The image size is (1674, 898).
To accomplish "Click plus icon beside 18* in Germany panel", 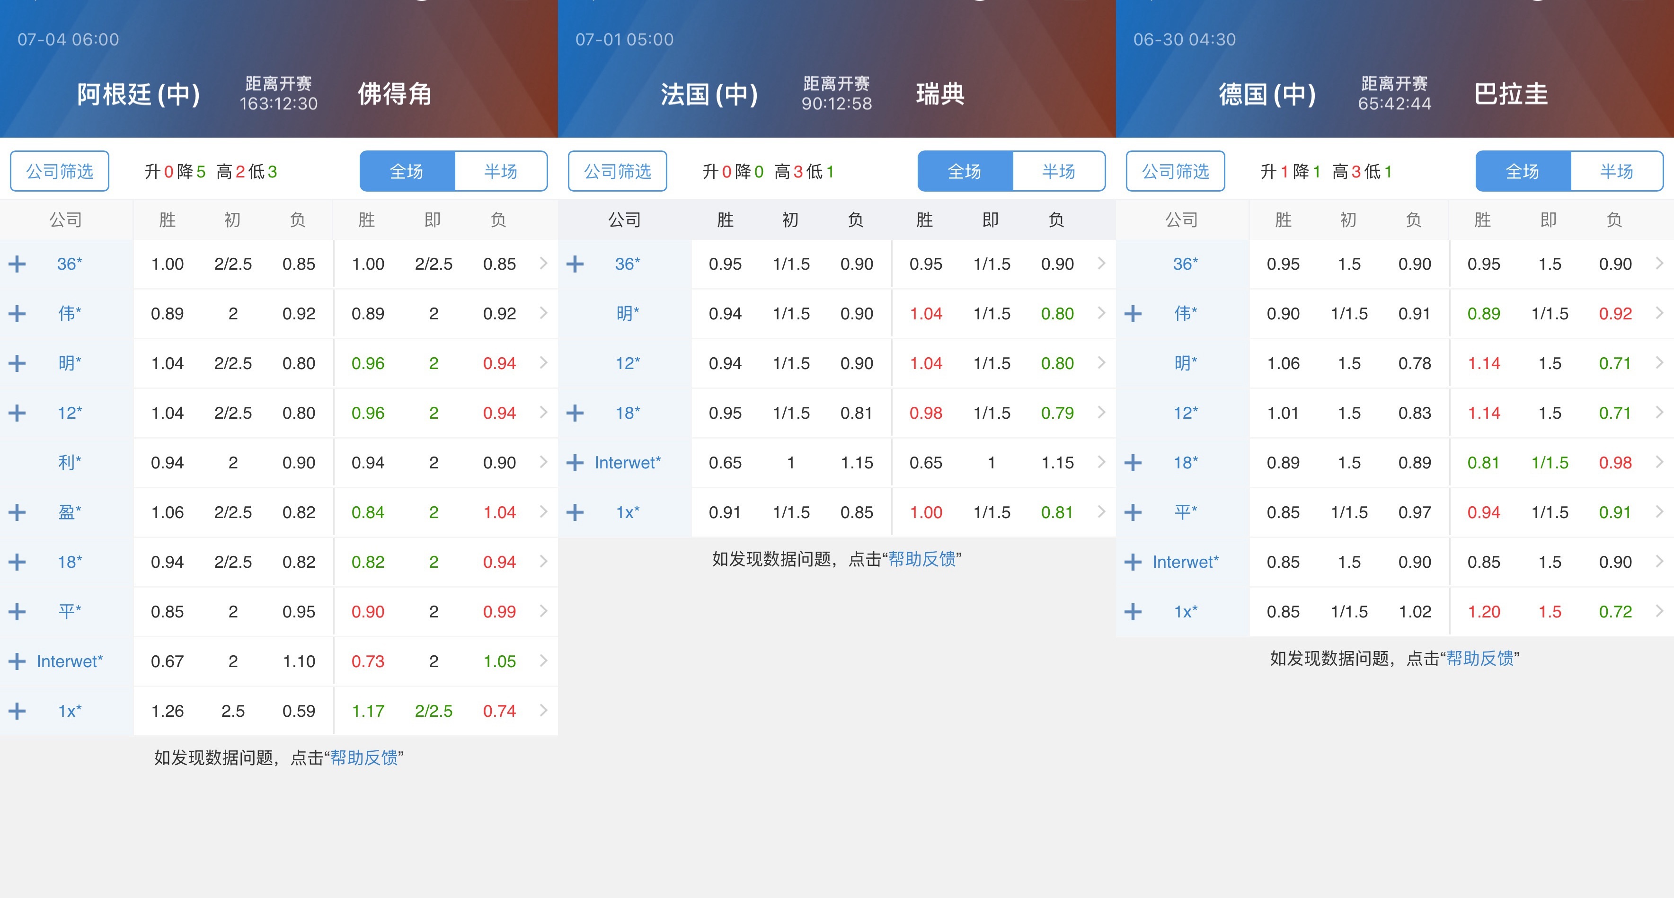I will (1133, 463).
